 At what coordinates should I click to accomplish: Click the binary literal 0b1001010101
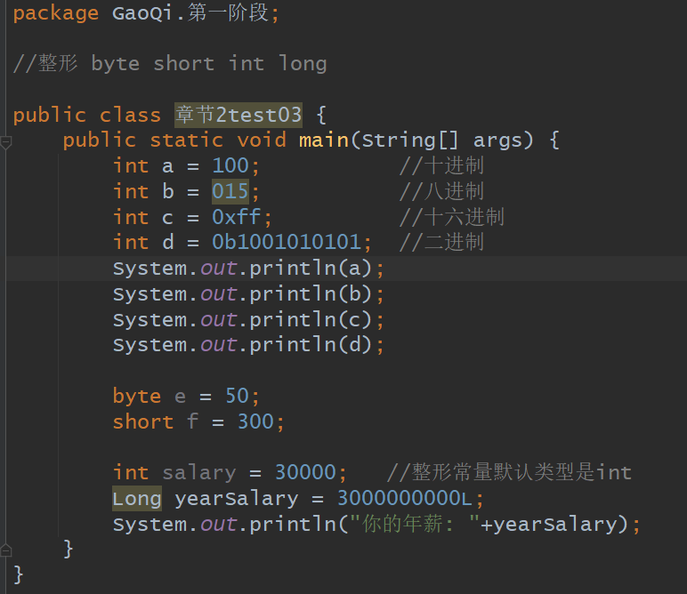click(x=286, y=242)
